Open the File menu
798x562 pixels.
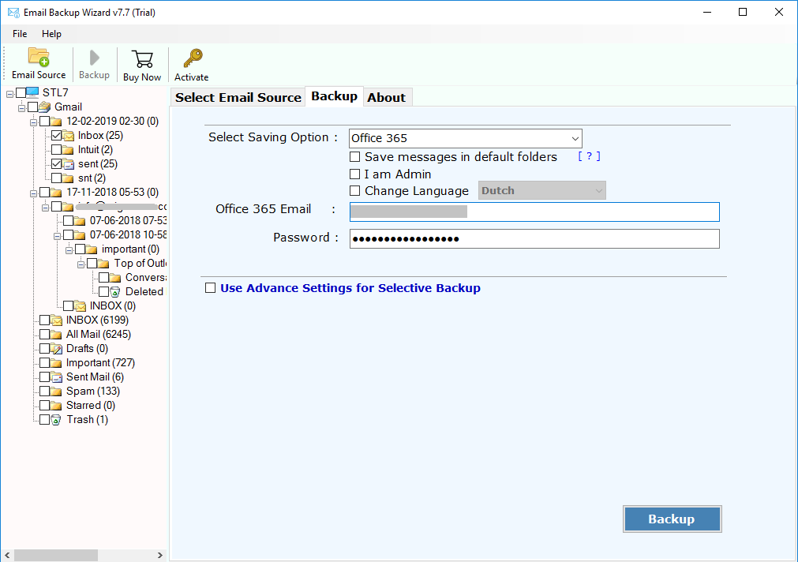click(20, 34)
